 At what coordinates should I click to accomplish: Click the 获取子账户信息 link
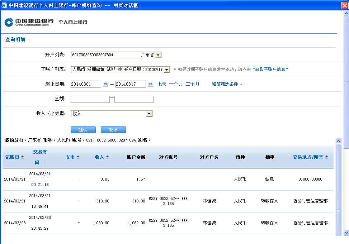pos(270,70)
